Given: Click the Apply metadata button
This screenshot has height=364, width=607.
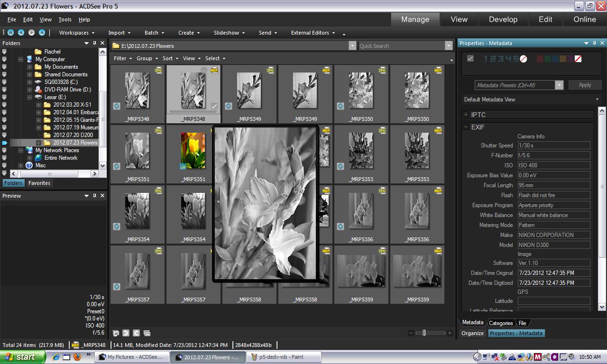Looking at the screenshot, I should (585, 85).
